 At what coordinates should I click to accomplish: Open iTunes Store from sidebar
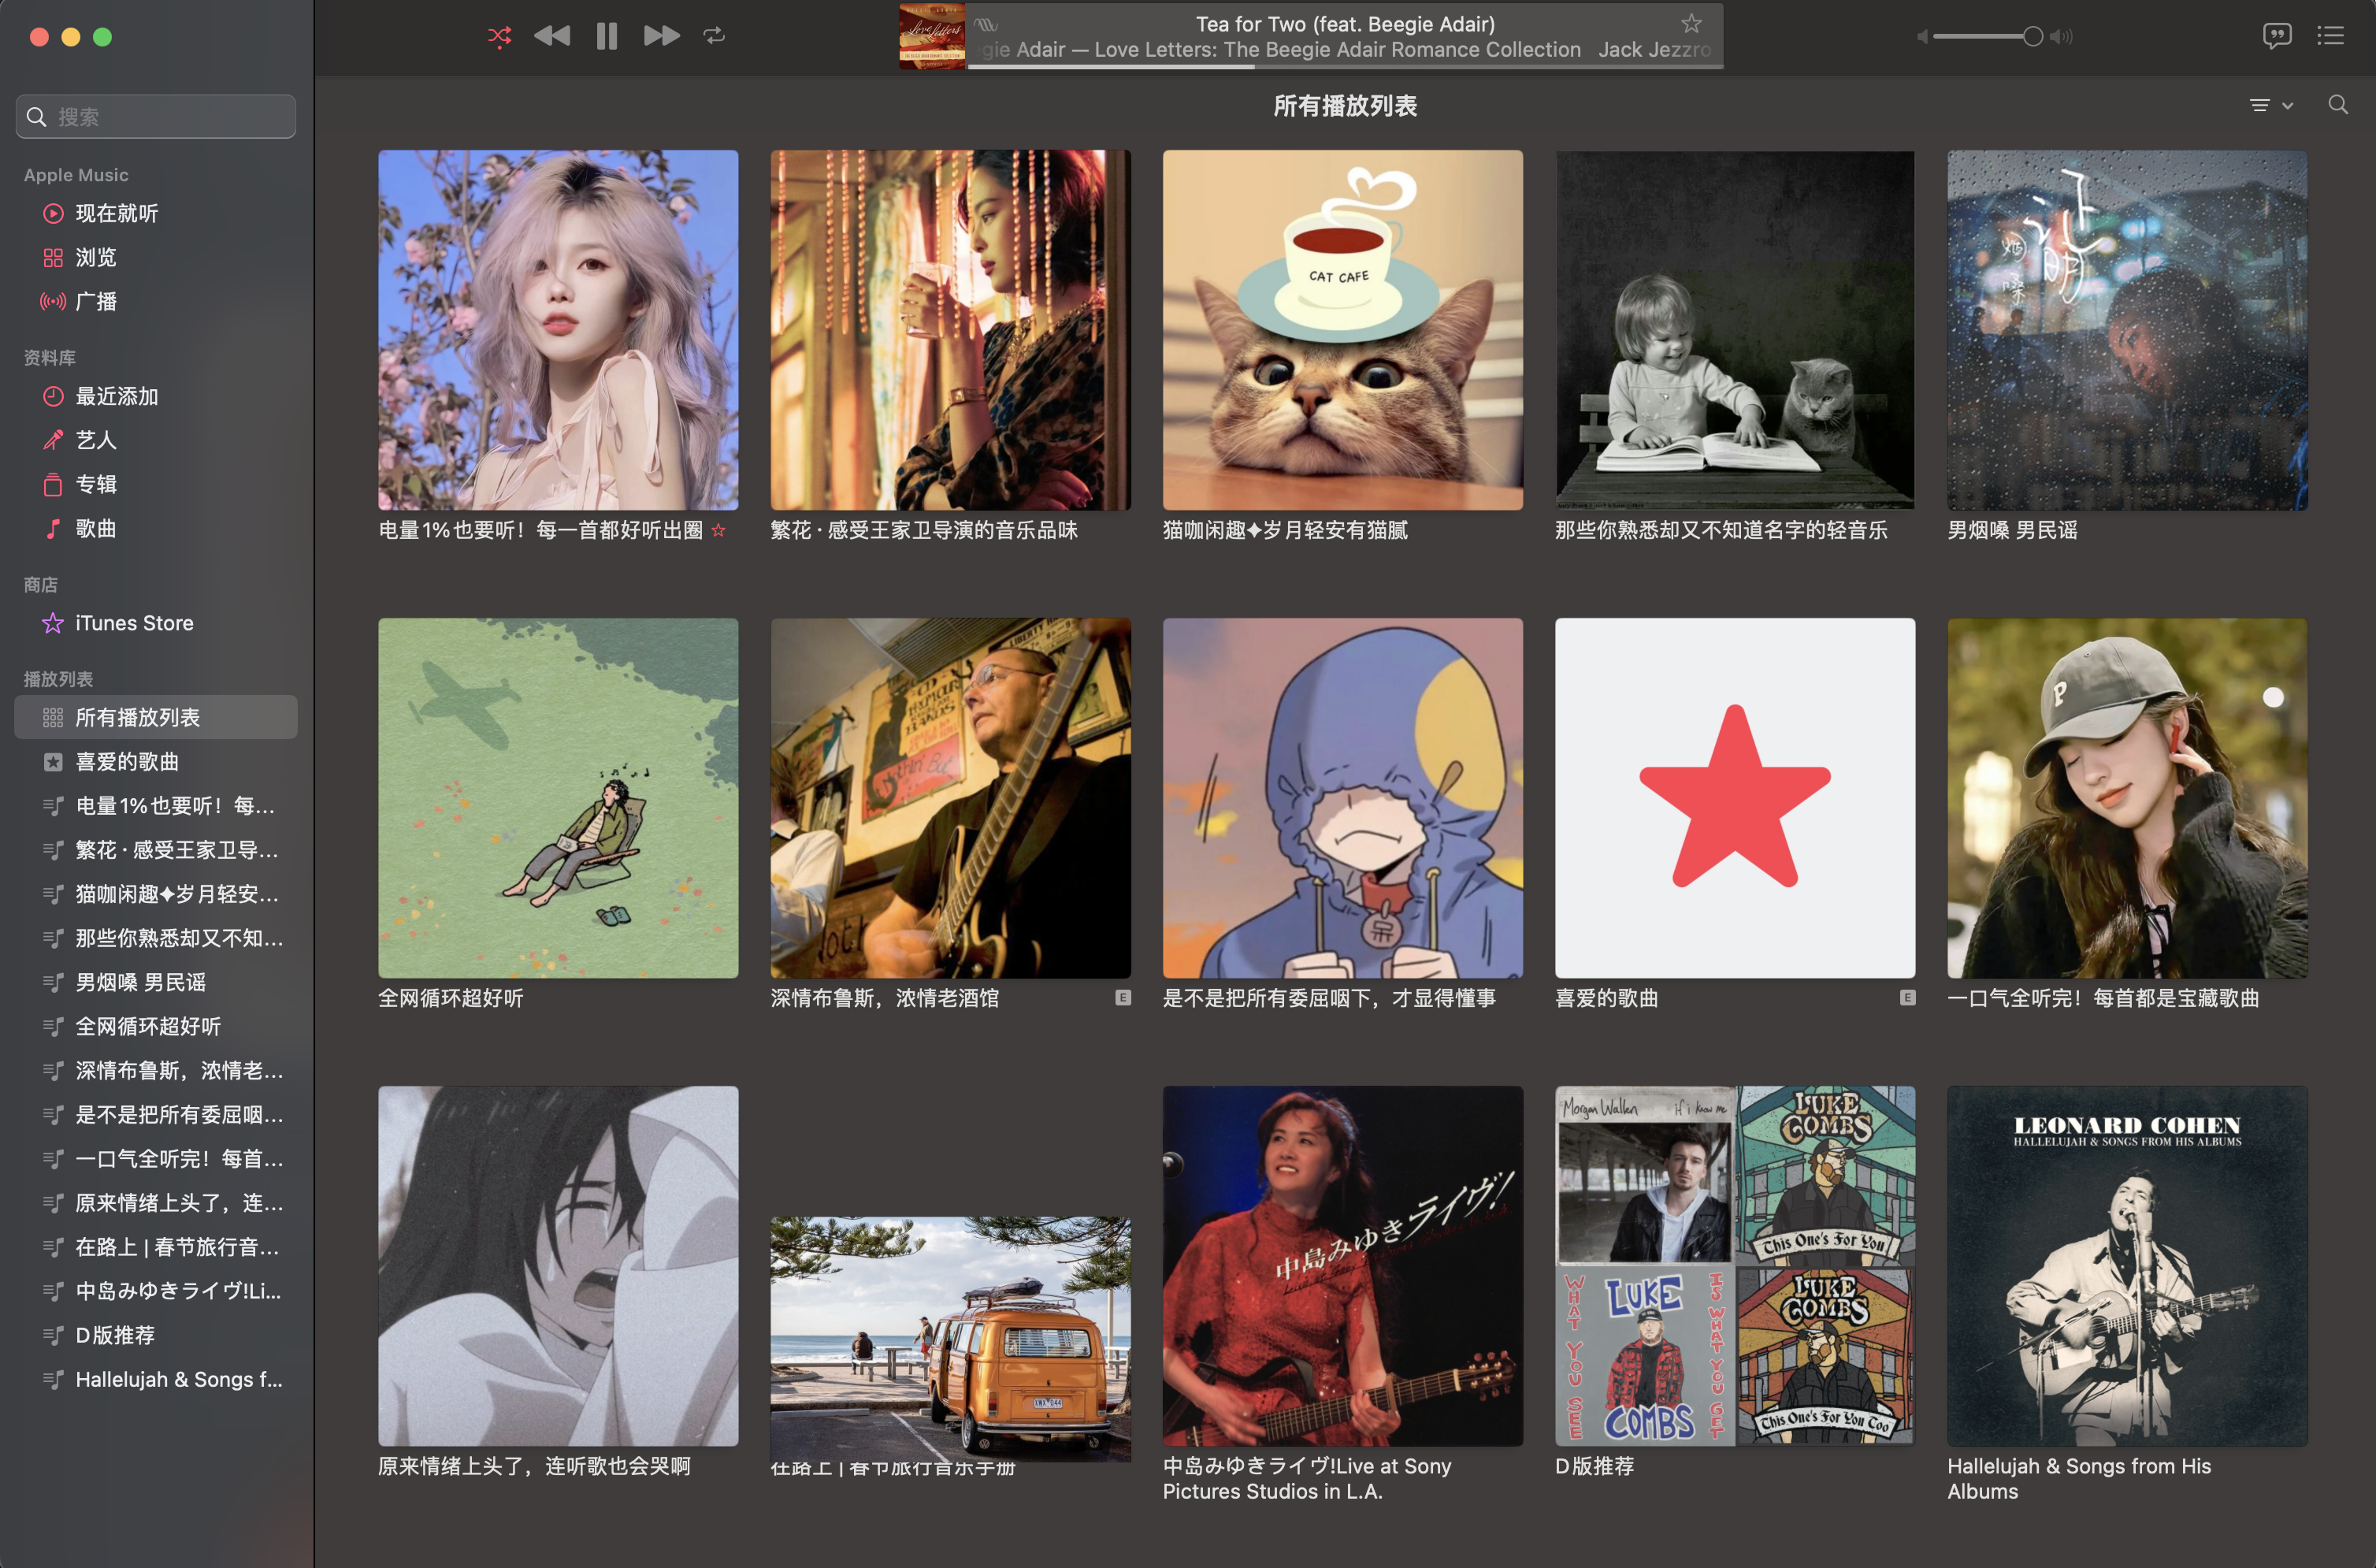134,623
